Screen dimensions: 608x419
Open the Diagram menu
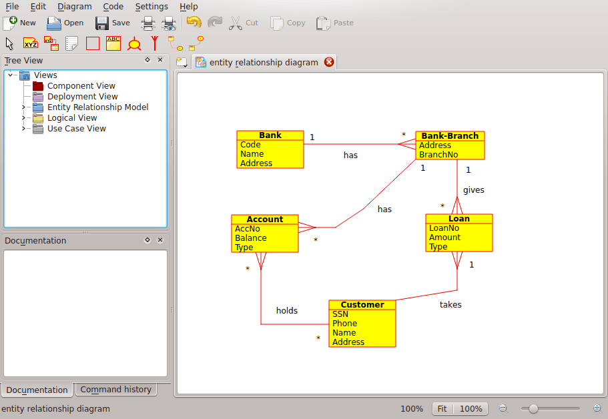click(x=75, y=7)
